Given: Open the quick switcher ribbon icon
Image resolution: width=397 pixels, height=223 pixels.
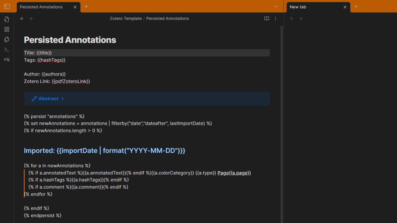Looking at the screenshot, I should [x=7, y=19].
